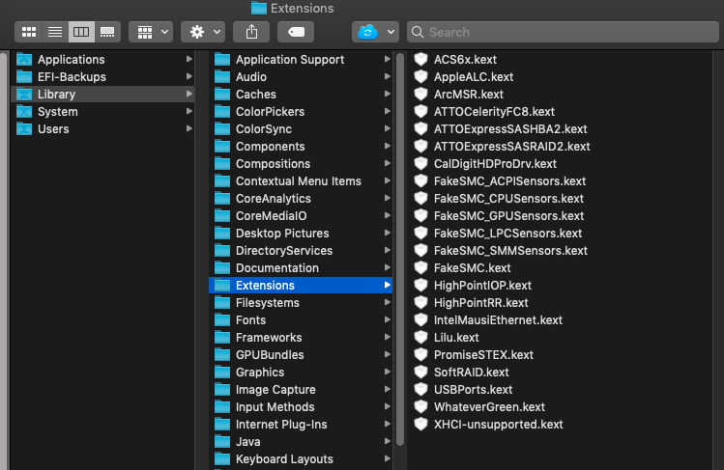Open the Action gear menu
Image resolution: width=724 pixels, height=470 pixels.
[x=203, y=32]
